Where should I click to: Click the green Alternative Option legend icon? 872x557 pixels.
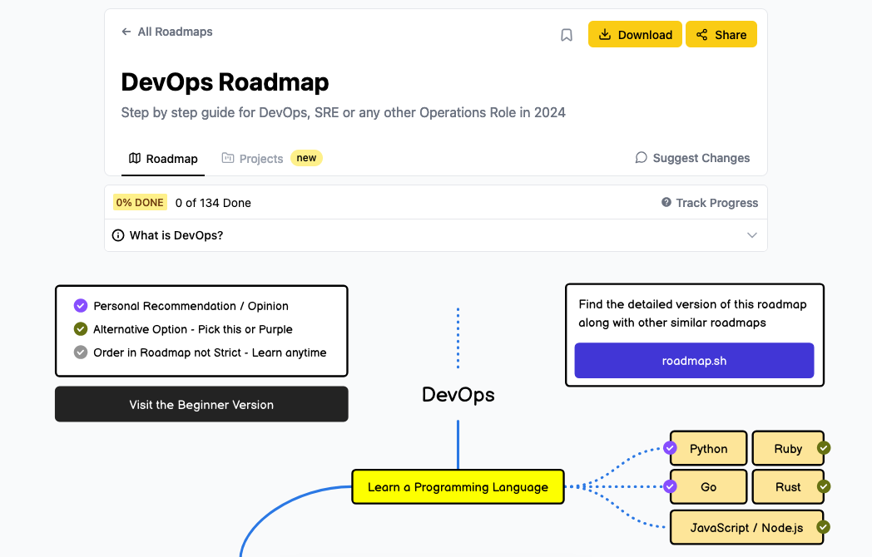click(80, 329)
